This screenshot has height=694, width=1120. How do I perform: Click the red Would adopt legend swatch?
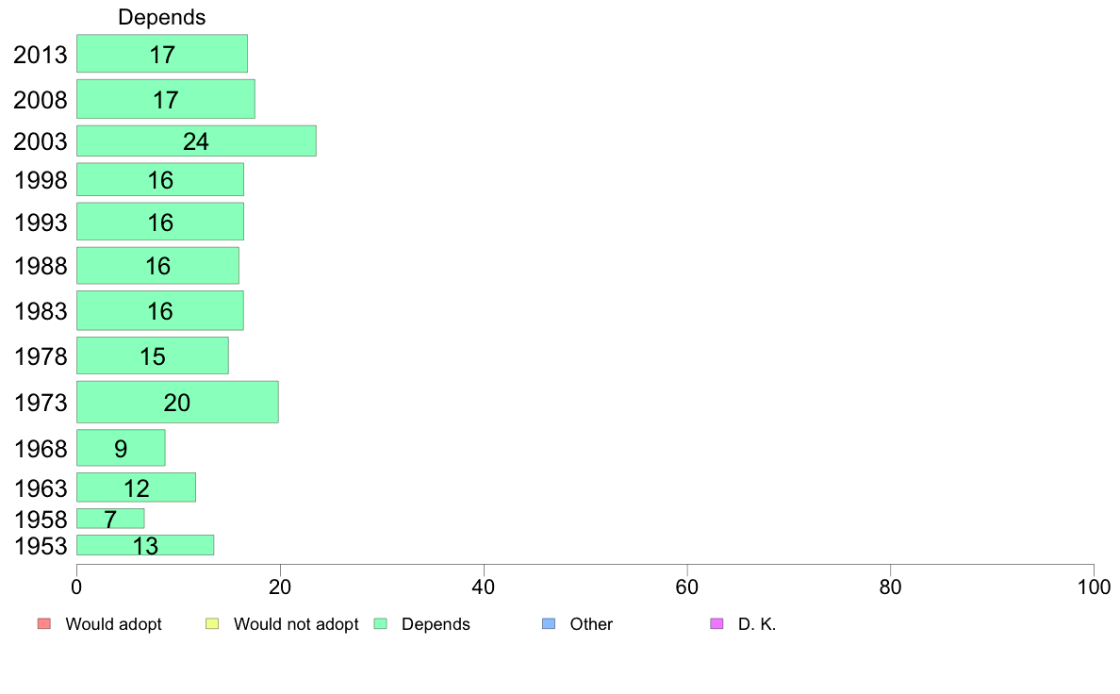(44, 624)
